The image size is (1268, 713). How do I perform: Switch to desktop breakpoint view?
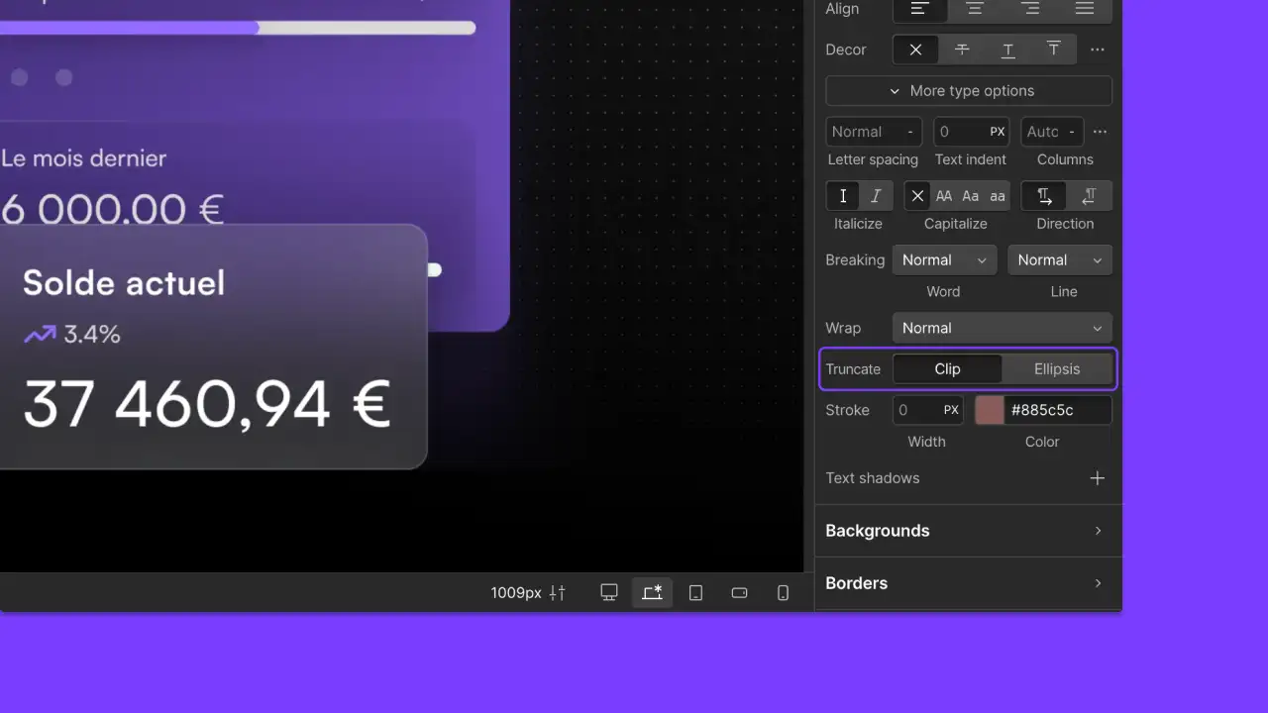[x=609, y=592]
